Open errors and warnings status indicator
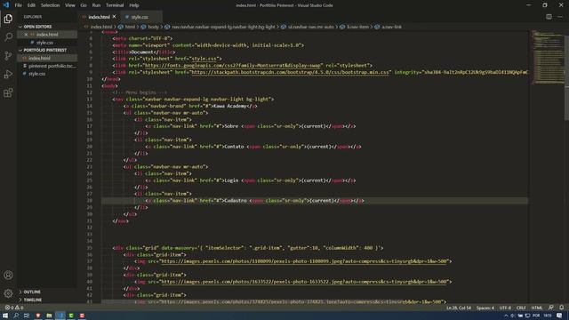Screen dimensions: 569x320 (x=14, y=308)
